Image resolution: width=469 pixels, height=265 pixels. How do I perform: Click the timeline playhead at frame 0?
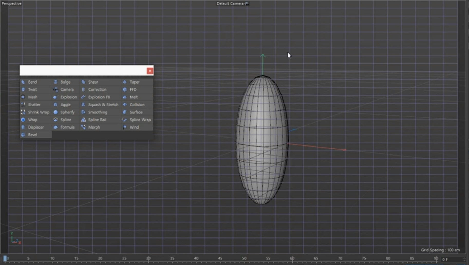(x=5, y=259)
